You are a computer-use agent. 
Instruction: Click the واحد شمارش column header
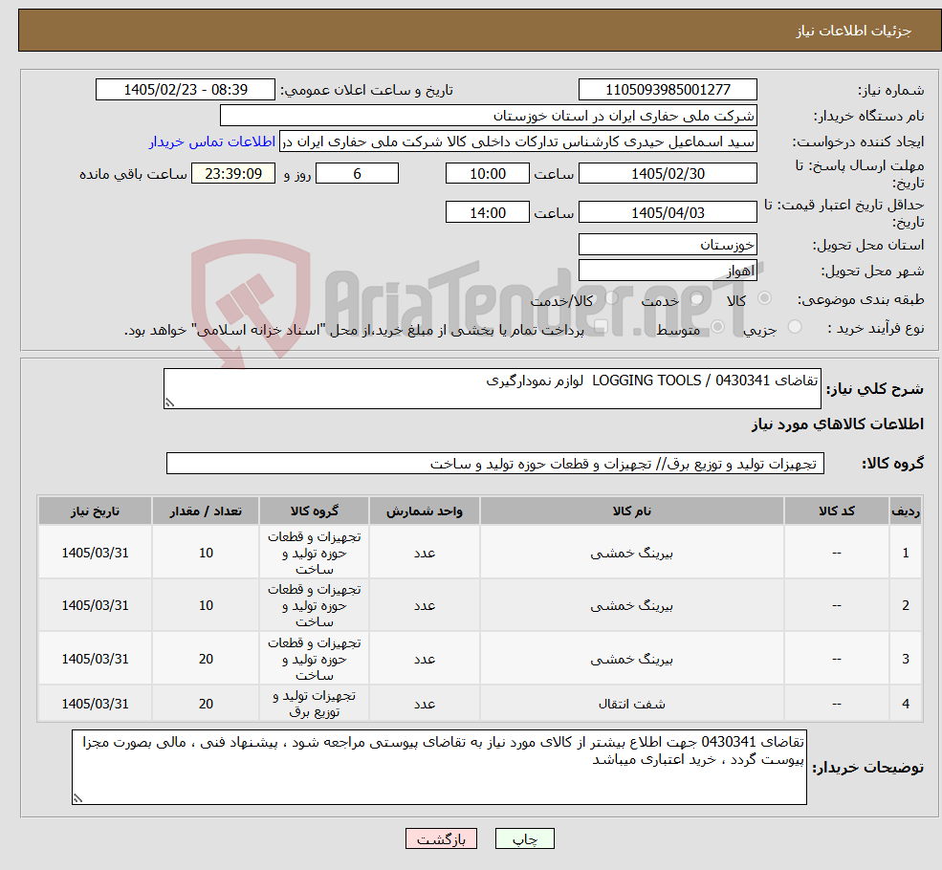425,511
